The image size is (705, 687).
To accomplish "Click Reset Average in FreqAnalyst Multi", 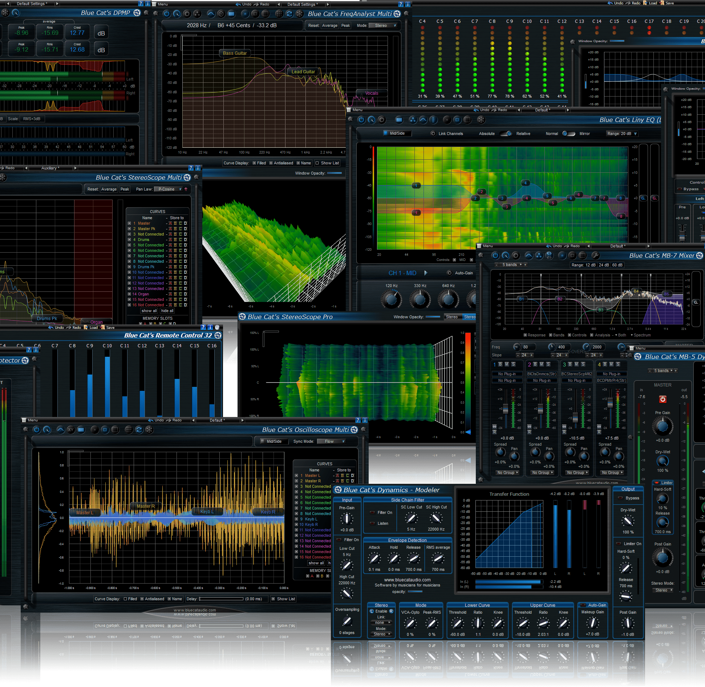I will tap(330, 25).
